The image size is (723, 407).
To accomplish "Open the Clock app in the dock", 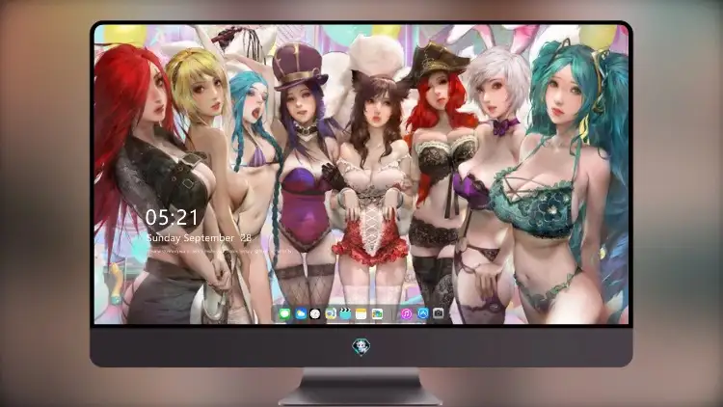I will coord(315,314).
